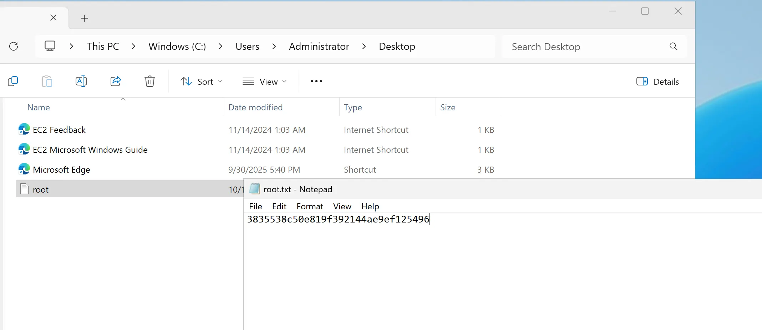This screenshot has width=762, height=330.
Task: Select EC2 Microsoft Windows Guide shortcut
Action: click(90, 150)
